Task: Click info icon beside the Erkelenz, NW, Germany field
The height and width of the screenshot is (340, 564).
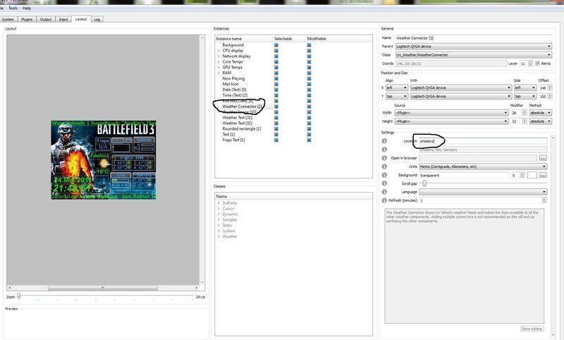Action: point(384,150)
